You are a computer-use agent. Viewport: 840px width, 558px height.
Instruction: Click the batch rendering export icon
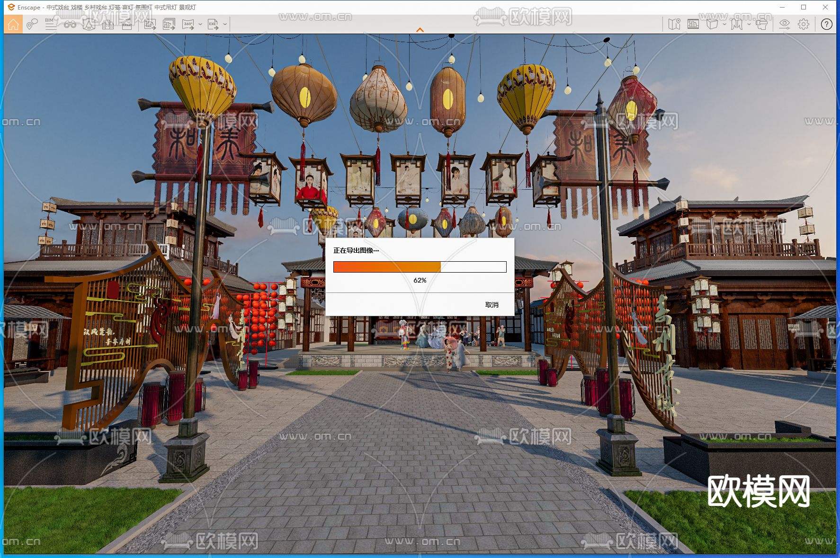click(169, 24)
